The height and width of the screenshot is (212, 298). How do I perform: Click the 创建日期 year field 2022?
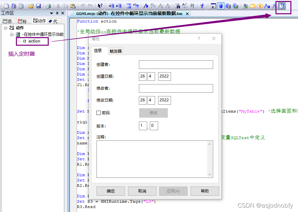pyautogui.click(x=164, y=77)
